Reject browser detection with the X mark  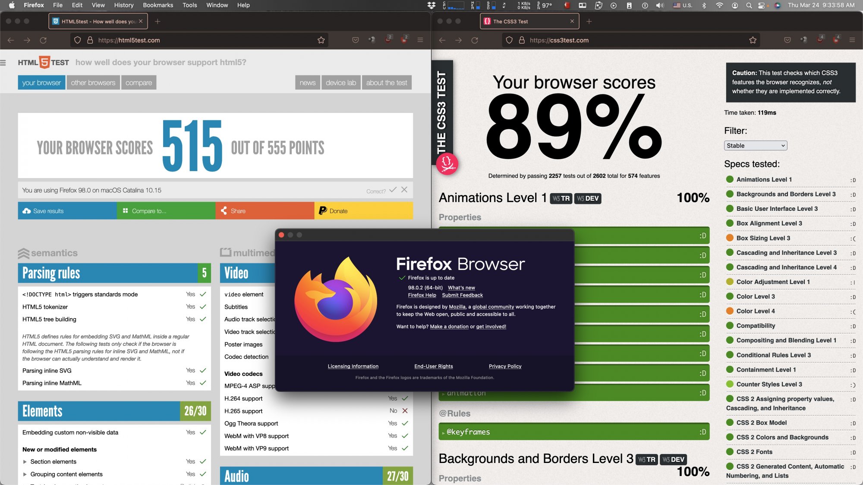[x=404, y=190]
